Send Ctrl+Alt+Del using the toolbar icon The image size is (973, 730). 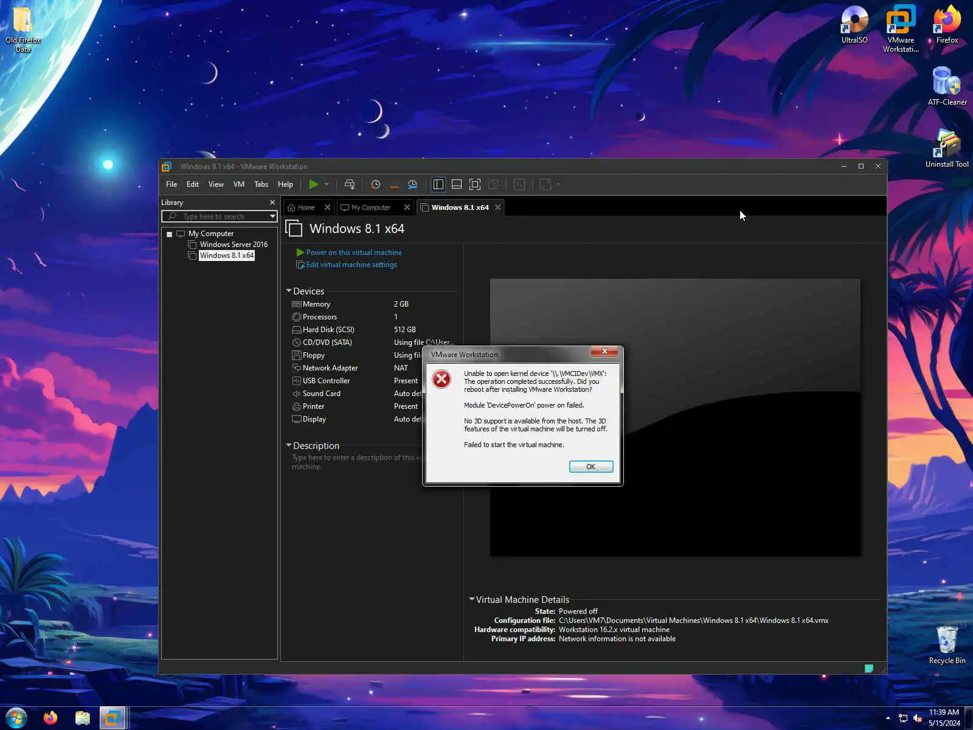click(350, 184)
